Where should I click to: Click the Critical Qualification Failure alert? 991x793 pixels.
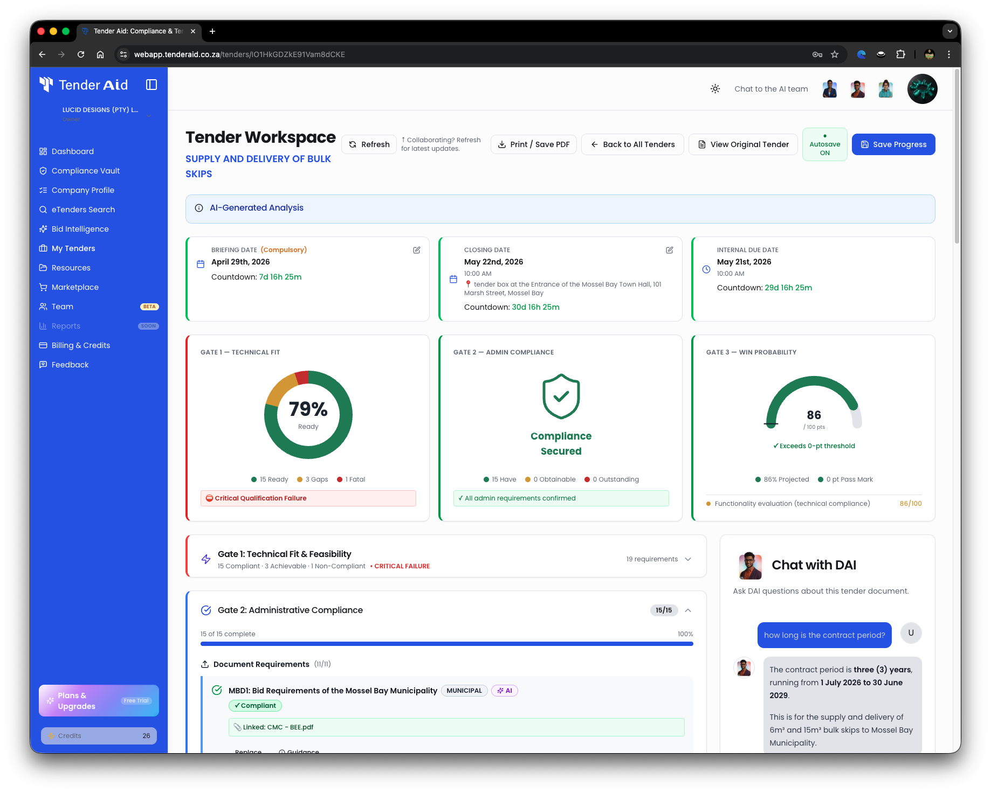(x=308, y=498)
